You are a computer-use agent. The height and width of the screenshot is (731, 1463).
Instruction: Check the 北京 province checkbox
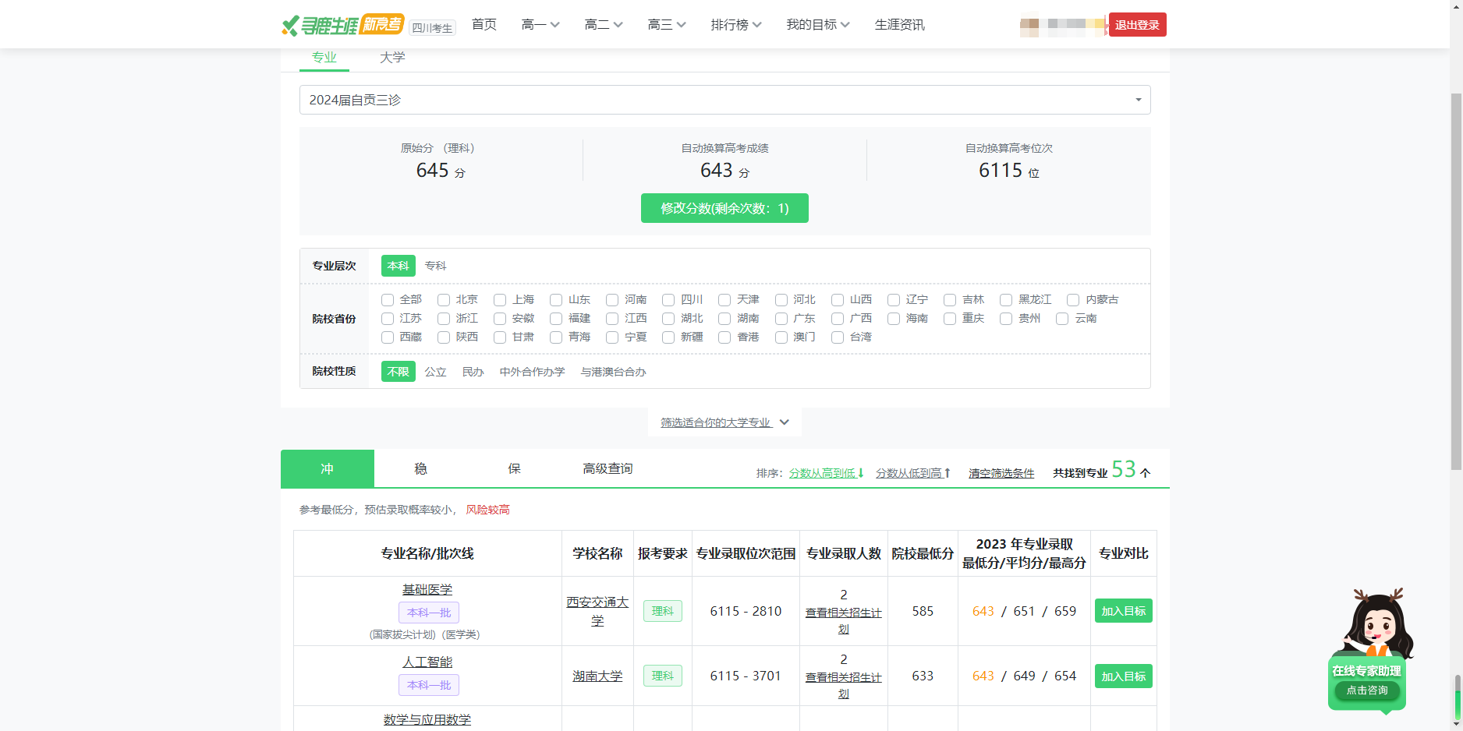pos(444,300)
